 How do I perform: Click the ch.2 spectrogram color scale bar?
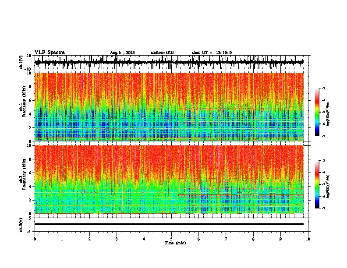tap(317, 184)
